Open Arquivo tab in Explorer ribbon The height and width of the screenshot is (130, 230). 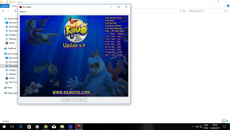coord(5,6)
